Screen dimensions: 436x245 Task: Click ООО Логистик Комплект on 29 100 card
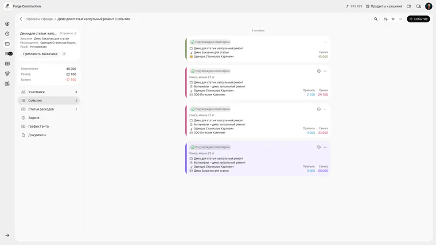(x=209, y=94)
